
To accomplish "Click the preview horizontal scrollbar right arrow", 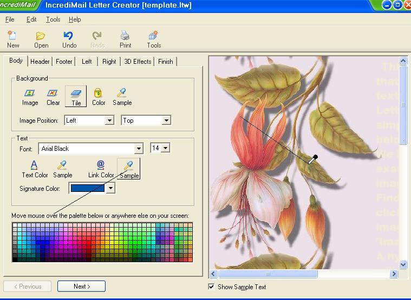I will point(394,274).
